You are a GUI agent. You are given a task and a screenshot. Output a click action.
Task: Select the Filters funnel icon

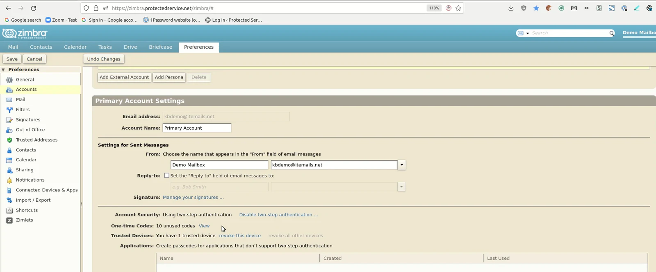click(x=9, y=110)
